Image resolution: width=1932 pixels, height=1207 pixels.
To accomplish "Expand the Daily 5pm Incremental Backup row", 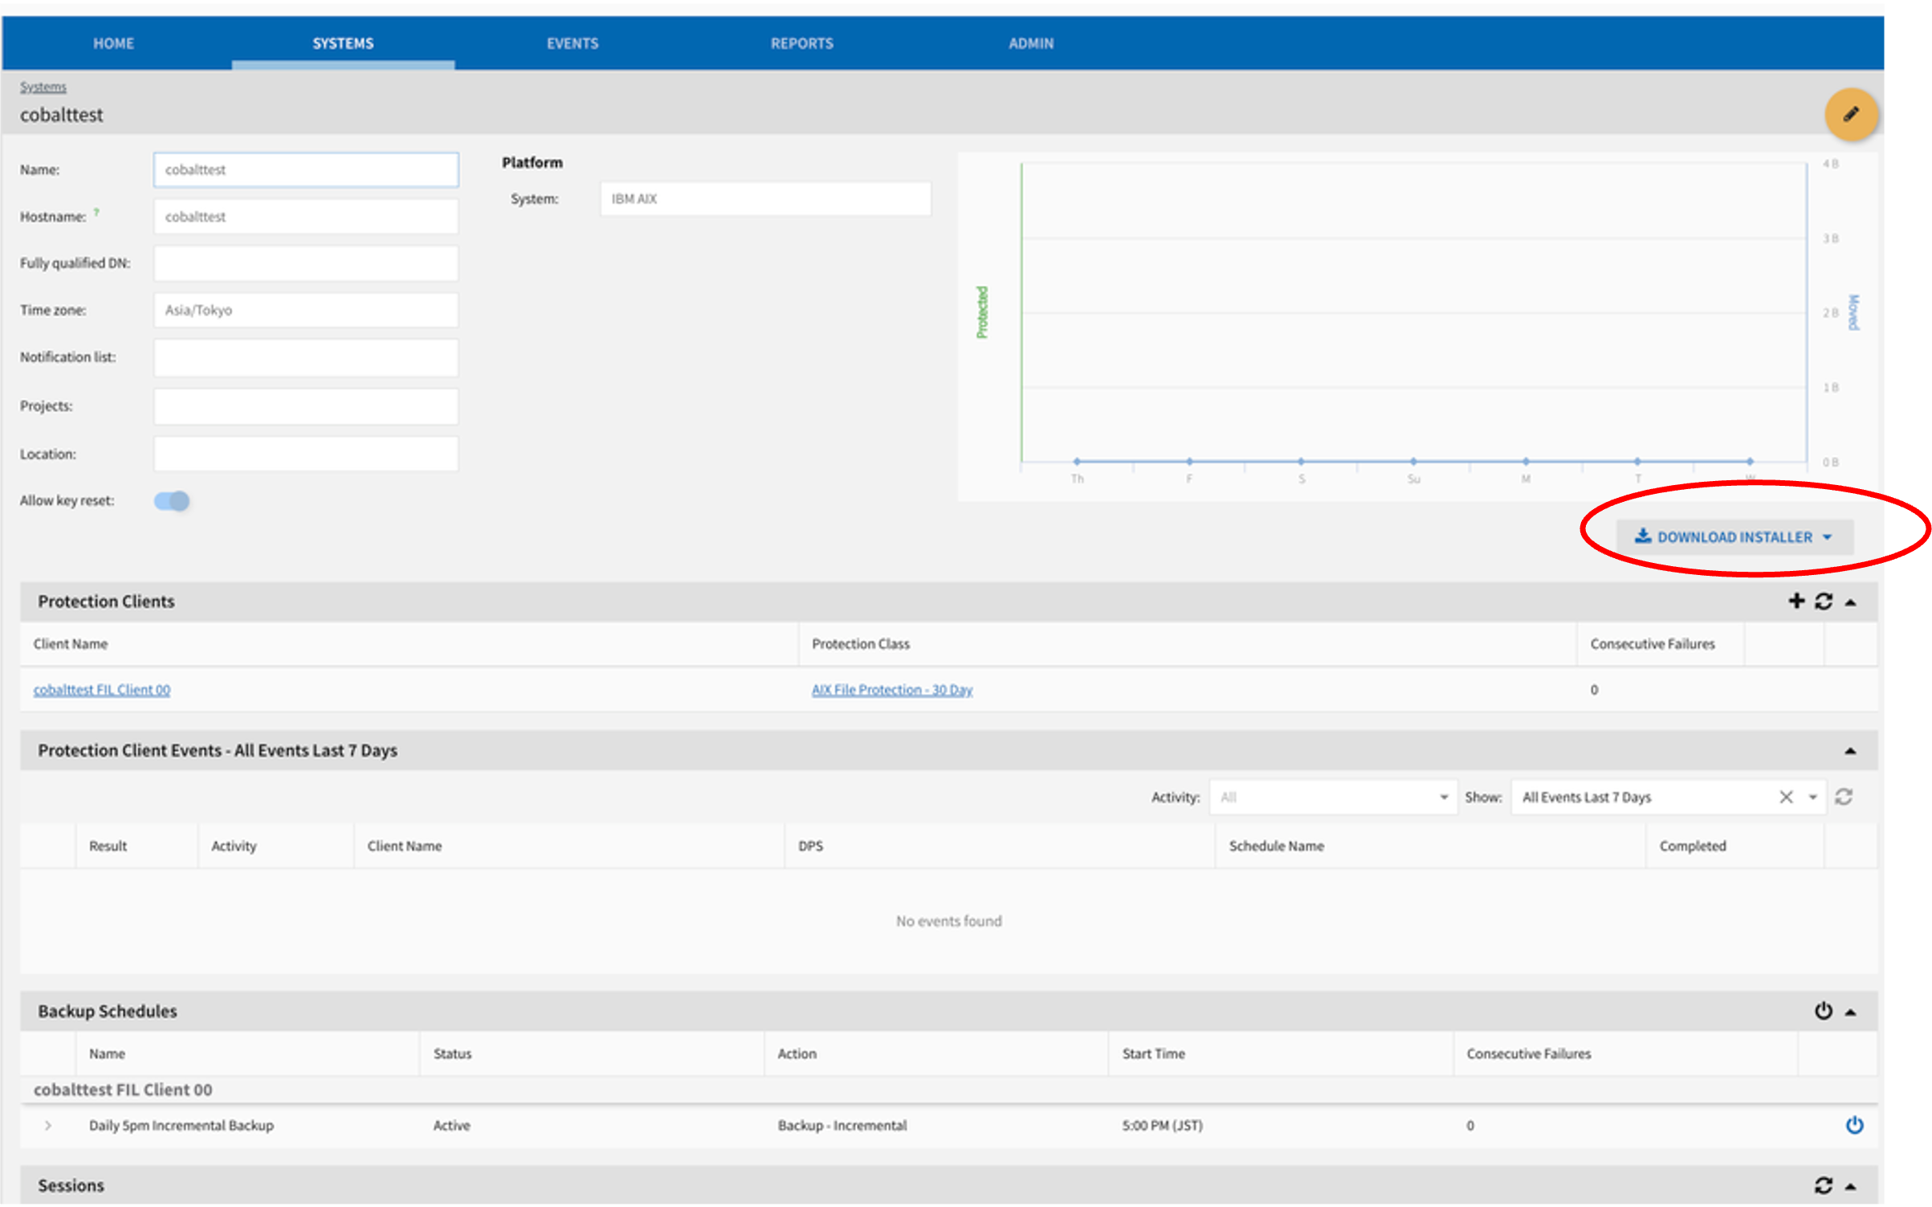I will coord(48,1125).
